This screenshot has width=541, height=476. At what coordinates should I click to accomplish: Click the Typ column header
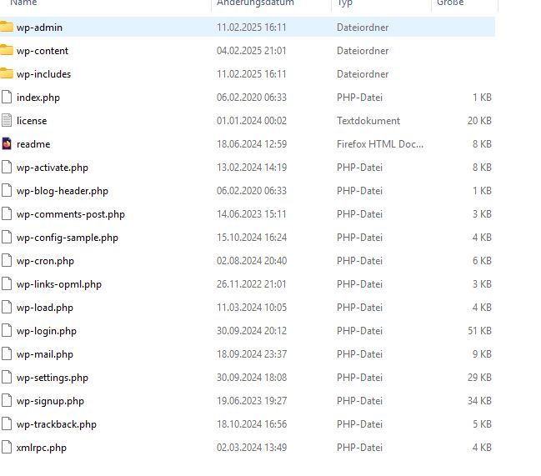pos(344,3)
